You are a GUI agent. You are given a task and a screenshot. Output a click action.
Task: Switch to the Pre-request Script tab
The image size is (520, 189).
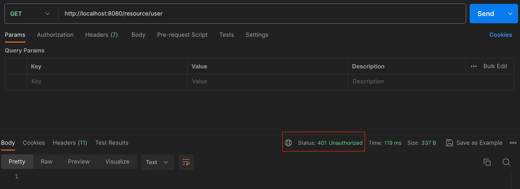tap(182, 35)
